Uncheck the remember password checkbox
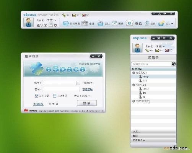This screenshot has height=153, width=192. click(x=37, y=96)
